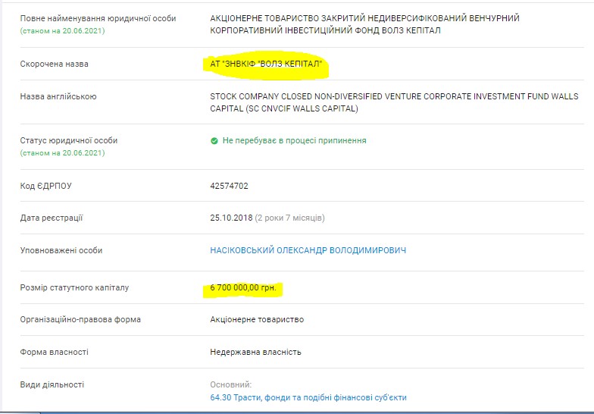
Task: Click the Повне найменування юридичної особи label
Action: click(98, 18)
